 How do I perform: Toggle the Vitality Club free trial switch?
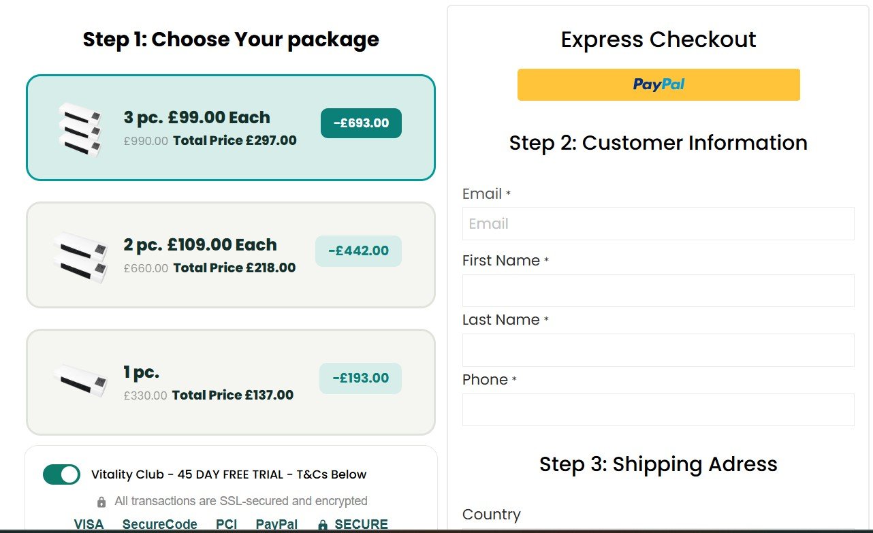coord(61,474)
